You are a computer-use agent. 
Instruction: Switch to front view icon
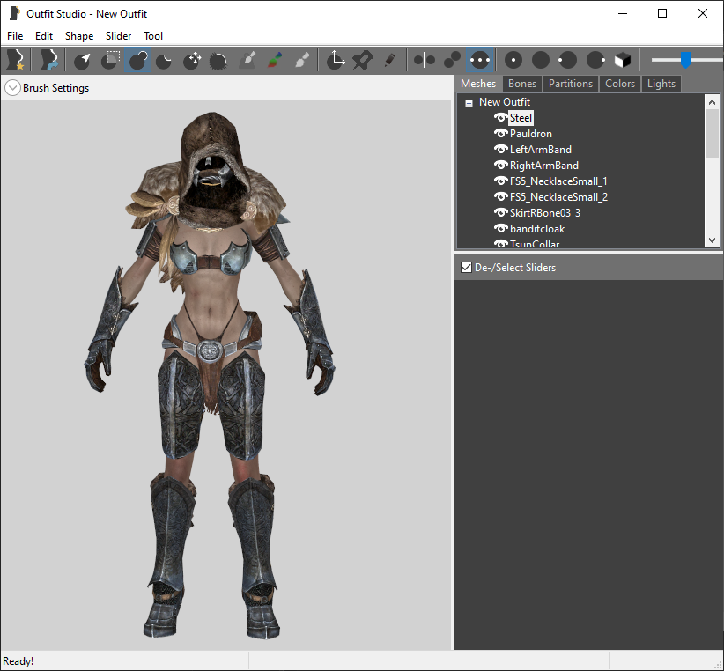pos(513,60)
